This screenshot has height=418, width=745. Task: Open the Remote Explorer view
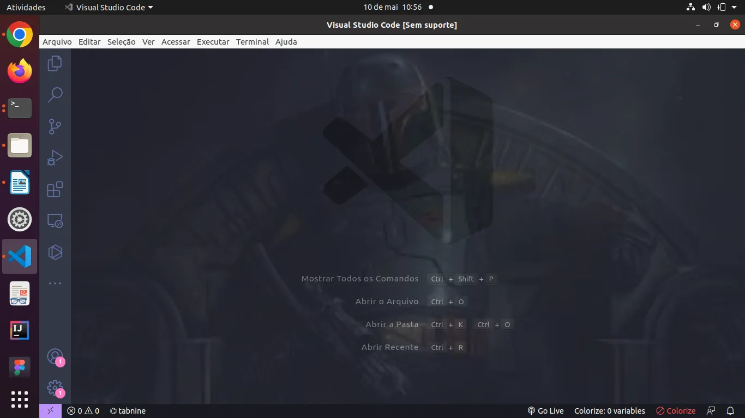(x=55, y=221)
